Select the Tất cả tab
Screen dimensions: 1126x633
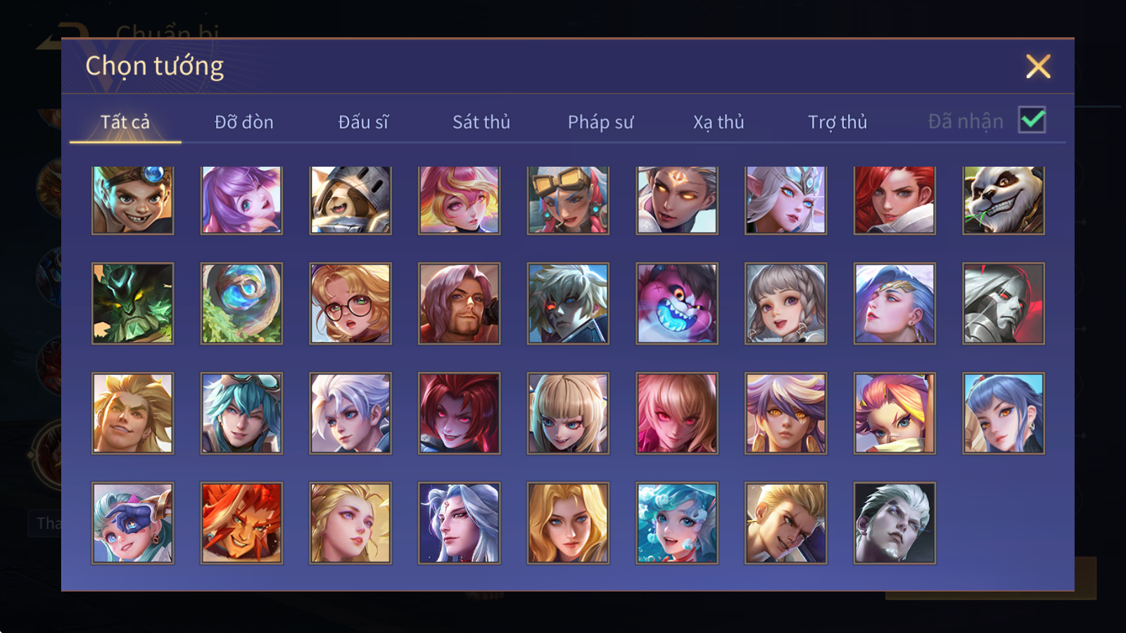125,122
